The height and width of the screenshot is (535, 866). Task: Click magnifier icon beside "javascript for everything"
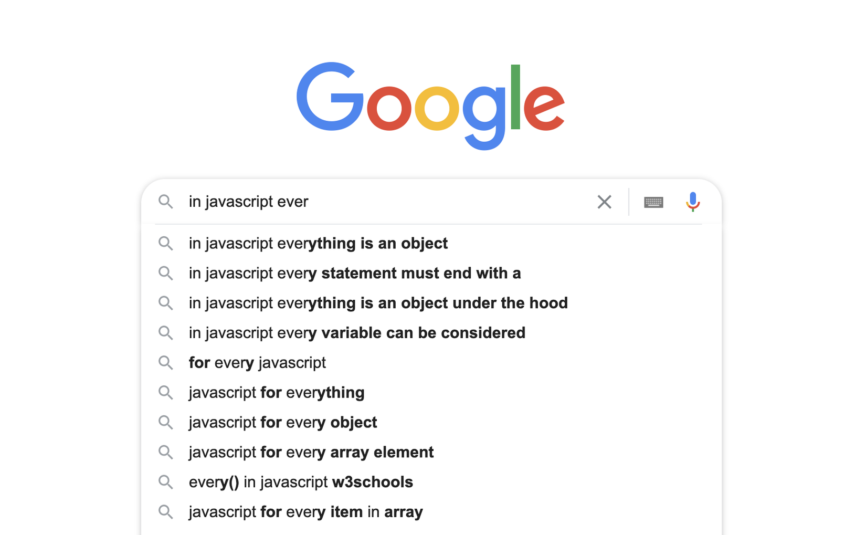click(166, 393)
